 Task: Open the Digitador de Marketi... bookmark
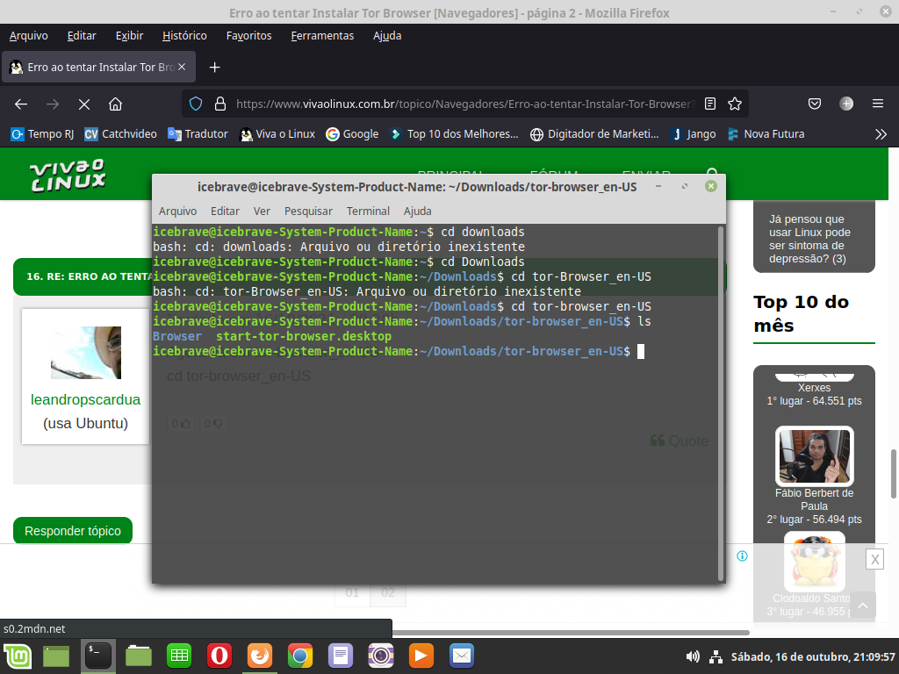pos(594,134)
